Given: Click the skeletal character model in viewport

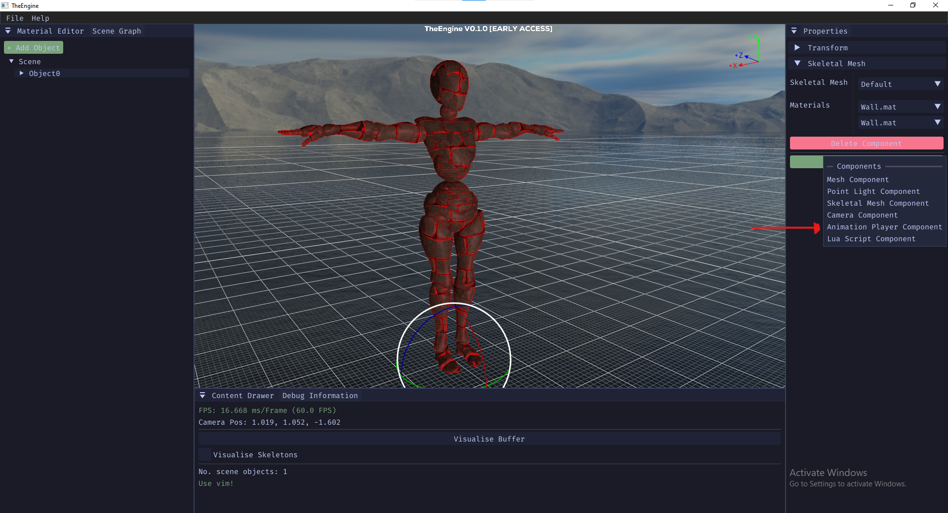Looking at the screenshot, I should 450,163.
